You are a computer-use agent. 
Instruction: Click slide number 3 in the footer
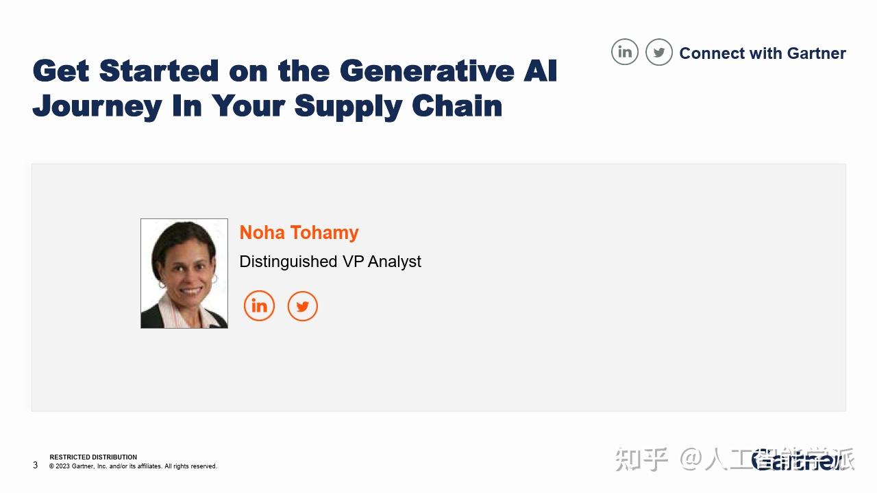36,466
